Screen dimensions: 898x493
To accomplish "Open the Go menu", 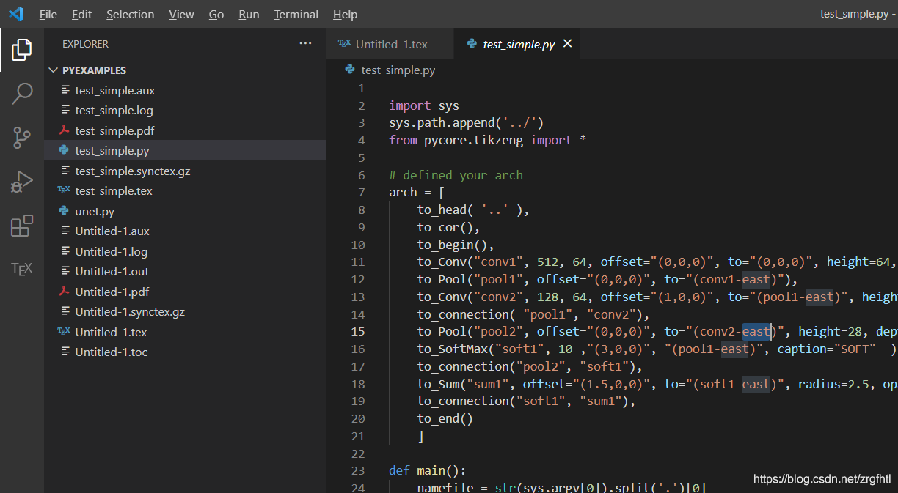I will [x=216, y=14].
